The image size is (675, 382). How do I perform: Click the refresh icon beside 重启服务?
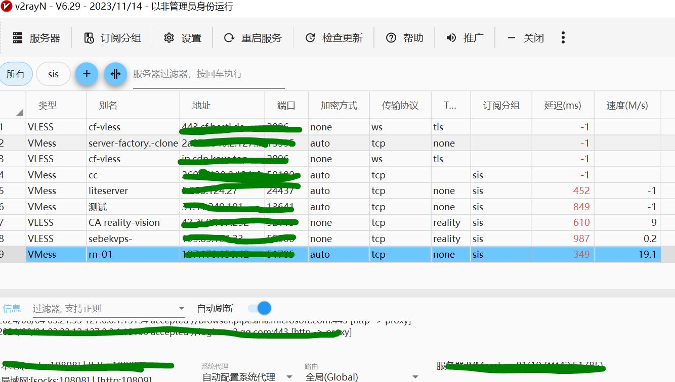[x=229, y=38]
